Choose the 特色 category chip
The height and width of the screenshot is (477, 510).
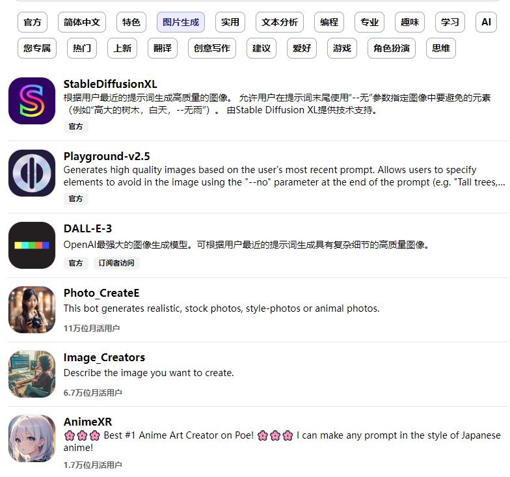(x=131, y=22)
